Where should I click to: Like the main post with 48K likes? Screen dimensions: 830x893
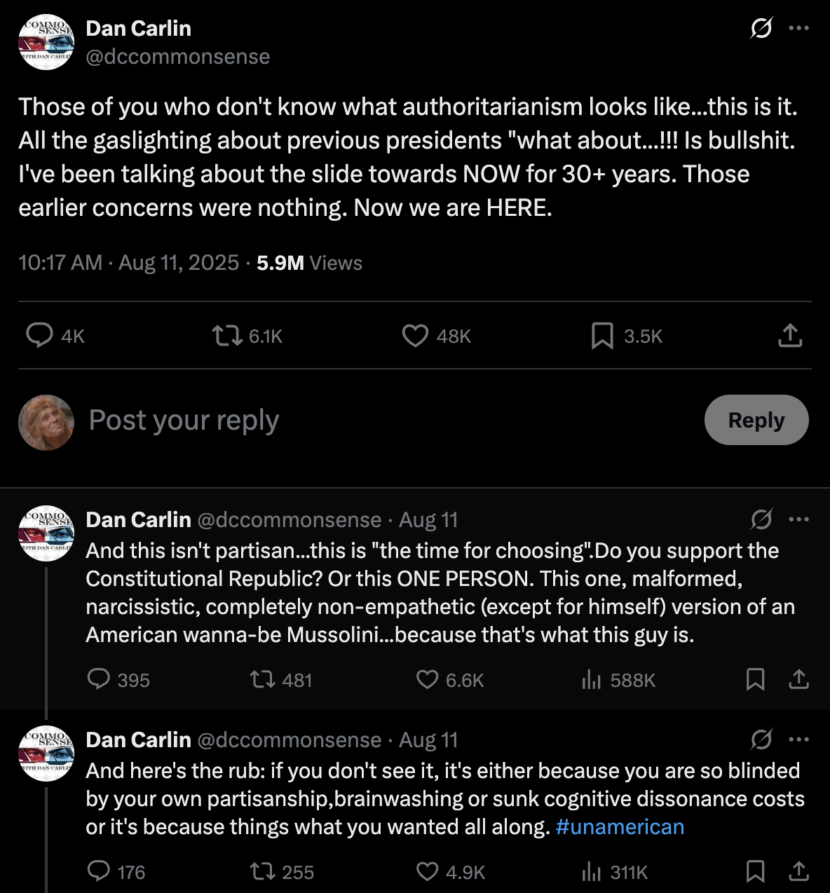pos(415,336)
